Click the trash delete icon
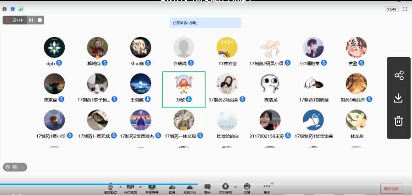The image size is (412, 195). point(399,121)
